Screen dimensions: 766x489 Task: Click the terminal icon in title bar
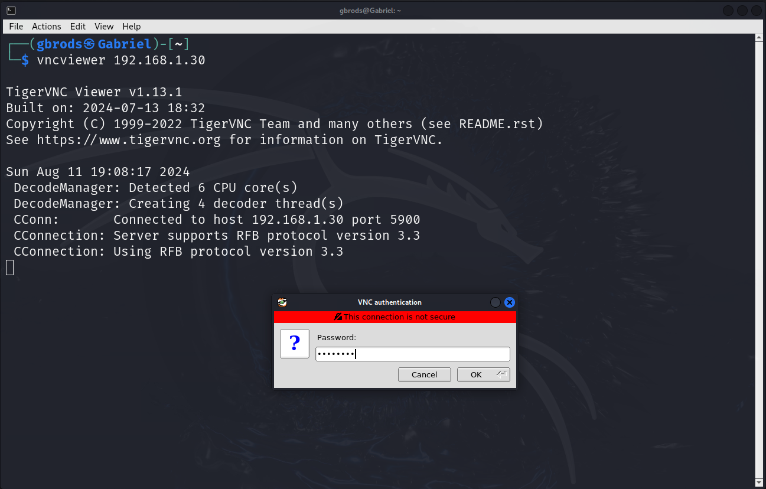11,10
